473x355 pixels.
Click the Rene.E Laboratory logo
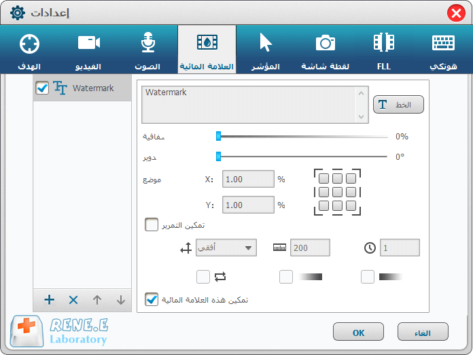(59, 331)
